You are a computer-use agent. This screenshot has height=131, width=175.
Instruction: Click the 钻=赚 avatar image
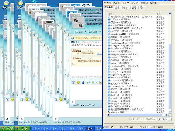78,23
